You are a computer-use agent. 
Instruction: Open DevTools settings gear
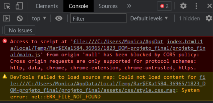pyautogui.click(x=183, y=6)
